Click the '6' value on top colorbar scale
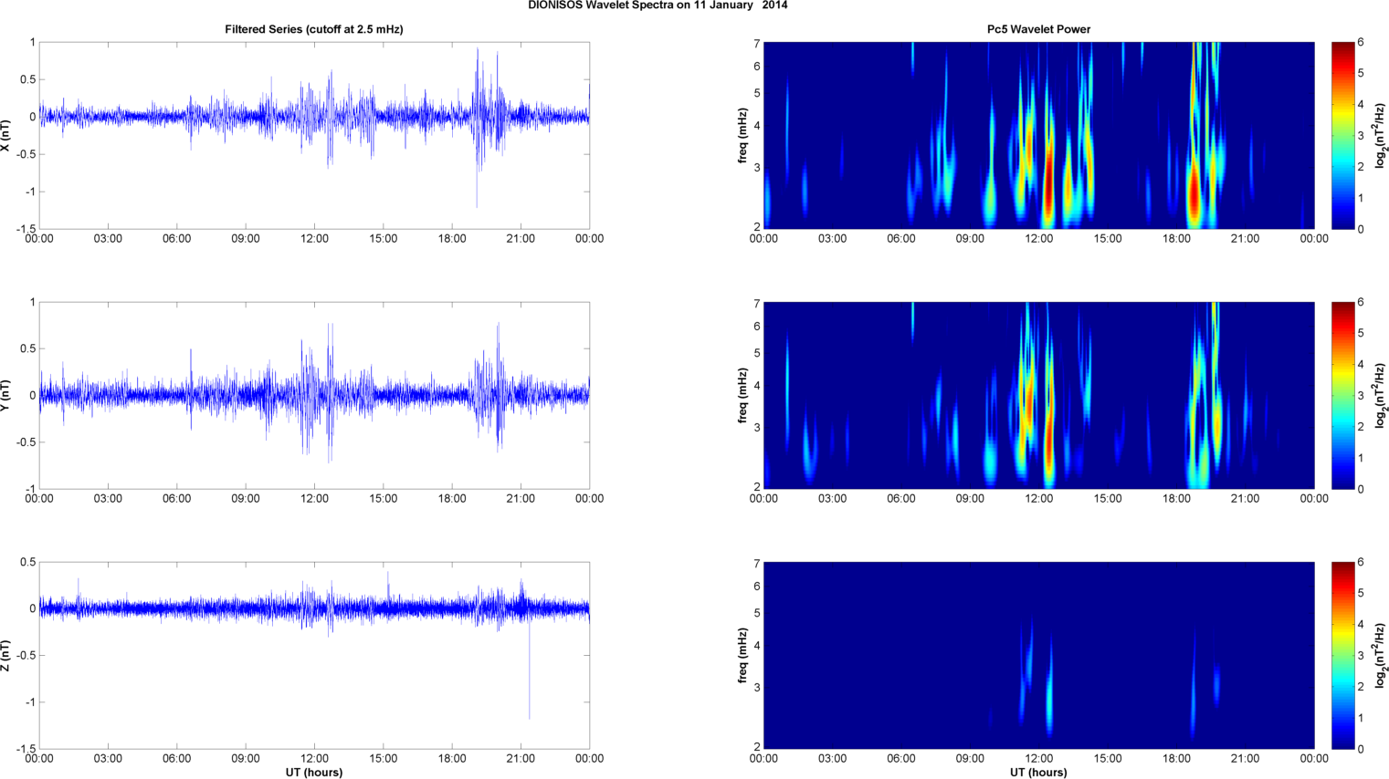 click(x=1361, y=43)
